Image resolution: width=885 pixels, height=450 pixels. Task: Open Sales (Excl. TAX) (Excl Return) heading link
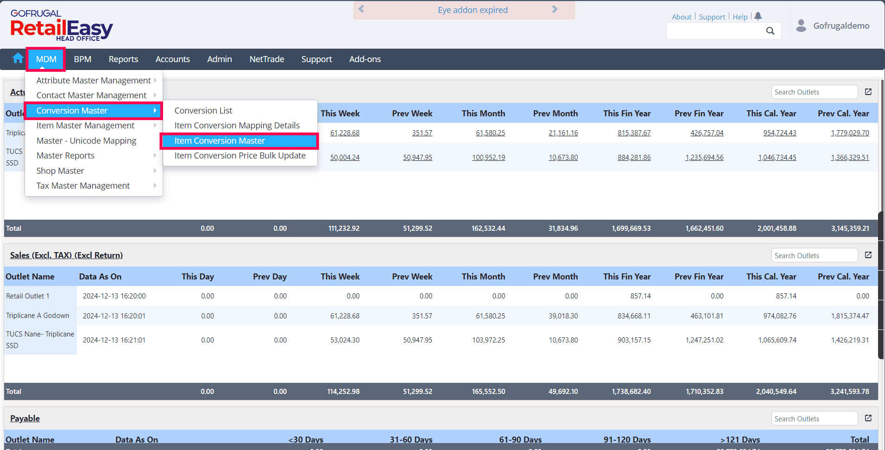click(66, 255)
